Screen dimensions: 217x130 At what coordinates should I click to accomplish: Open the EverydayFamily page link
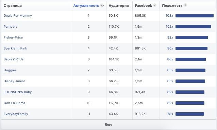click(16, 114)
